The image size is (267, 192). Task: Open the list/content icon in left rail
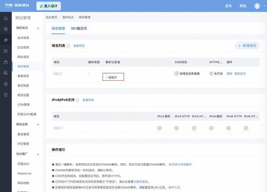click(6, 51)
